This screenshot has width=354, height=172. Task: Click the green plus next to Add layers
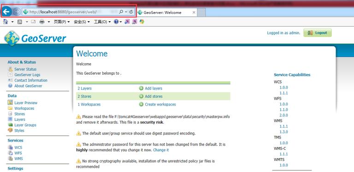coord(142,88)
